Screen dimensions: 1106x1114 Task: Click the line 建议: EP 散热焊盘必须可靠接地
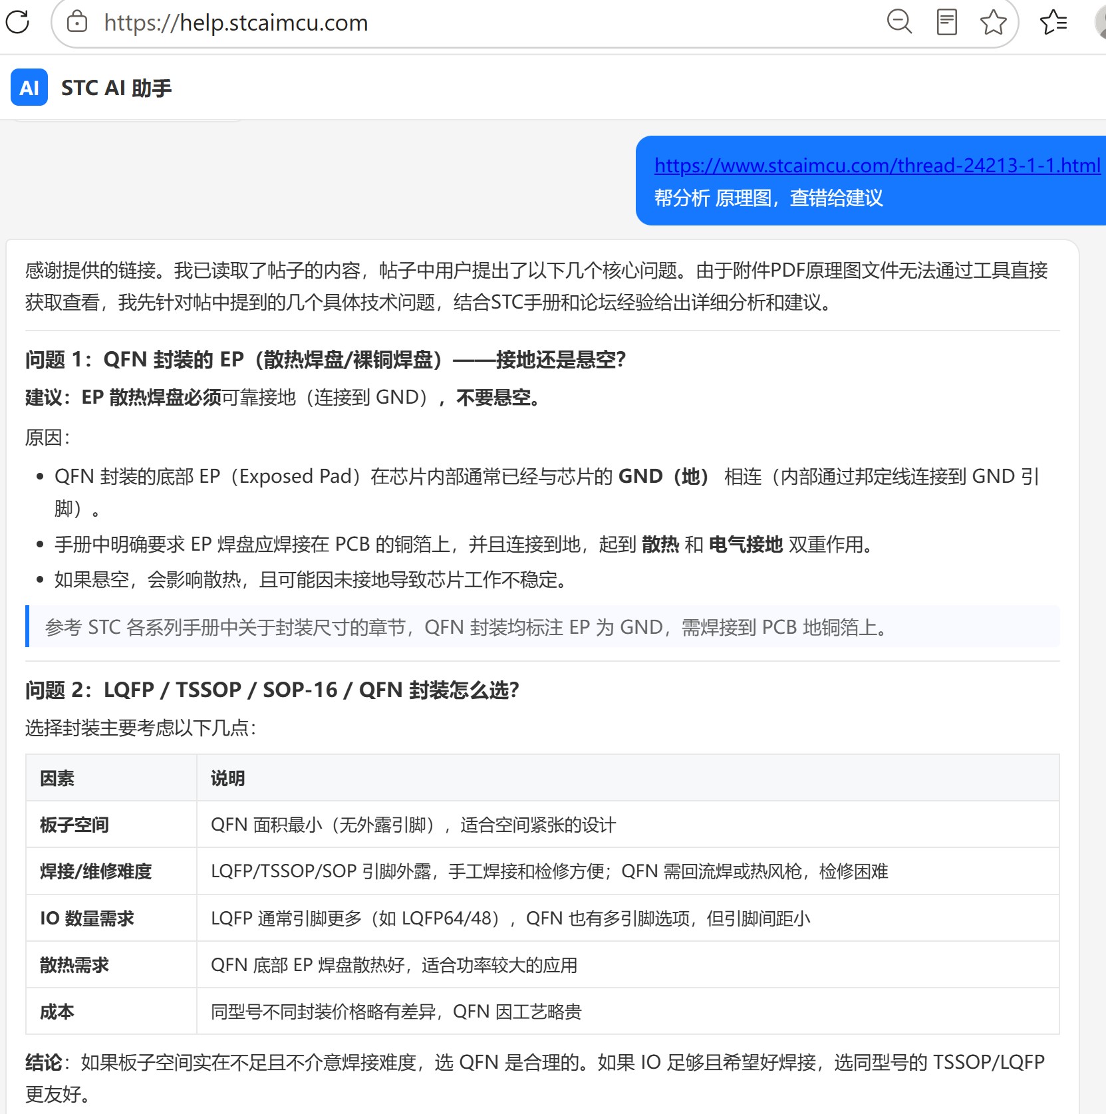pos(283,398)
